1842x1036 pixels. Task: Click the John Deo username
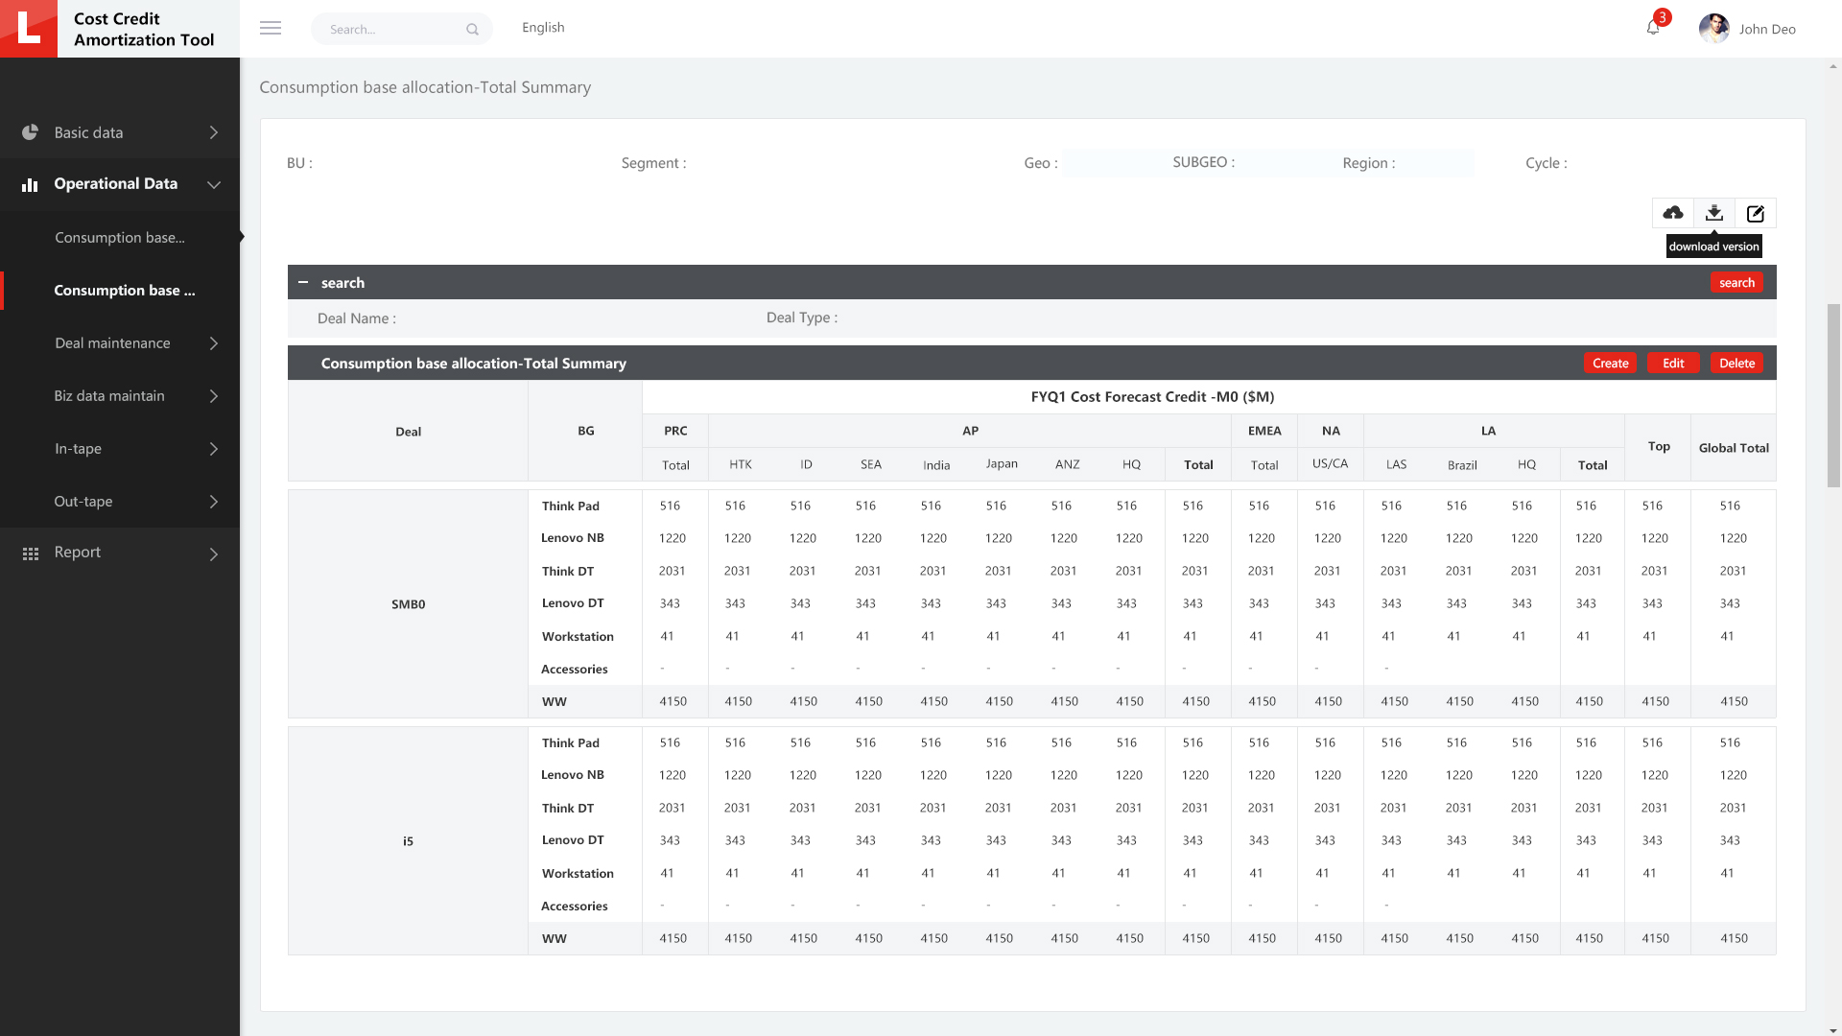click(1767, 30)
